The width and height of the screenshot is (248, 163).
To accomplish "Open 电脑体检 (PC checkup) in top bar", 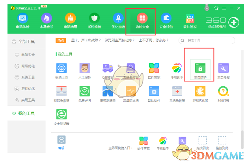I will [22, 21].
